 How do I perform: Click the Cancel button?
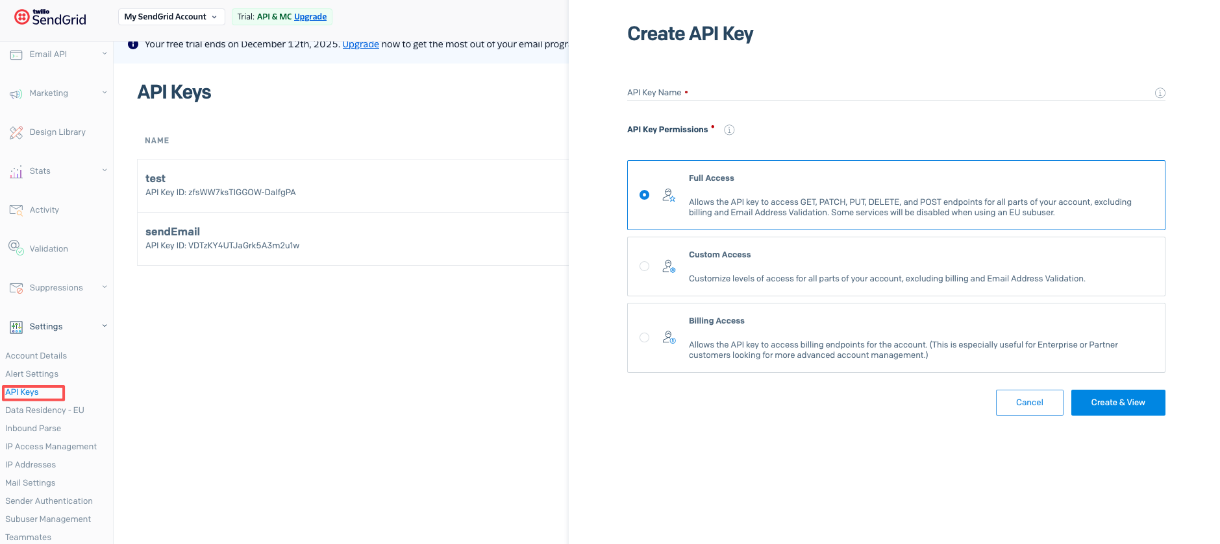(1029, 403)
